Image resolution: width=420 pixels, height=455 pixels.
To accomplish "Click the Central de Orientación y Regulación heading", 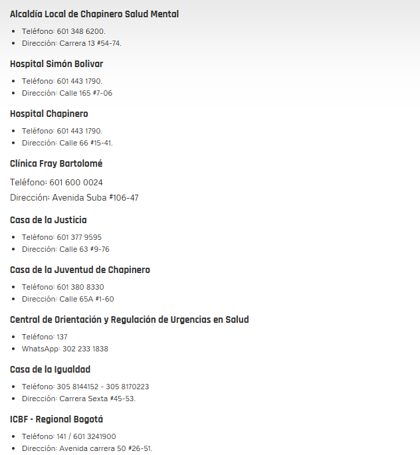I will pos(130,319).
